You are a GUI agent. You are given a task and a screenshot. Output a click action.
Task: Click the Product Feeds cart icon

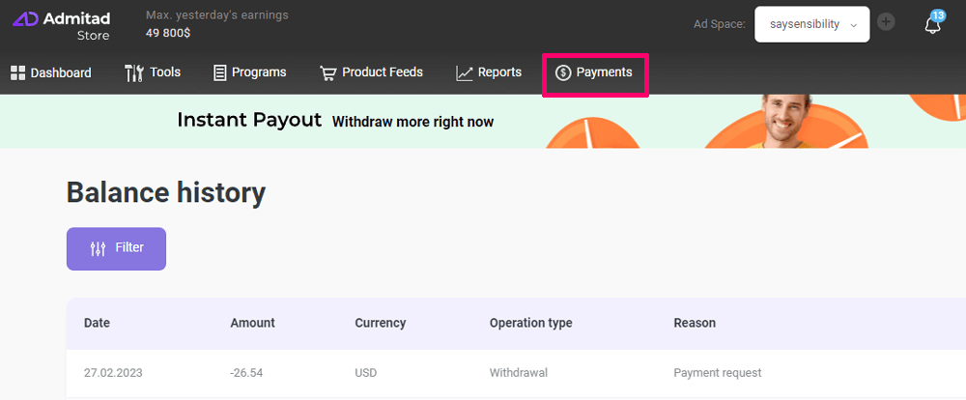click(327, 73)
